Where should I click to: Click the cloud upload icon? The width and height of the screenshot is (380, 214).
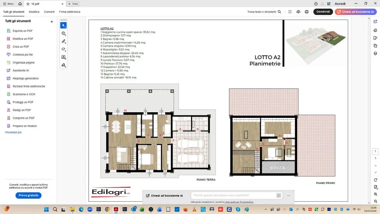[x=298, y=12]
